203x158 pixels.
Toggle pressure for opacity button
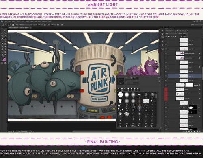(45, 25)
